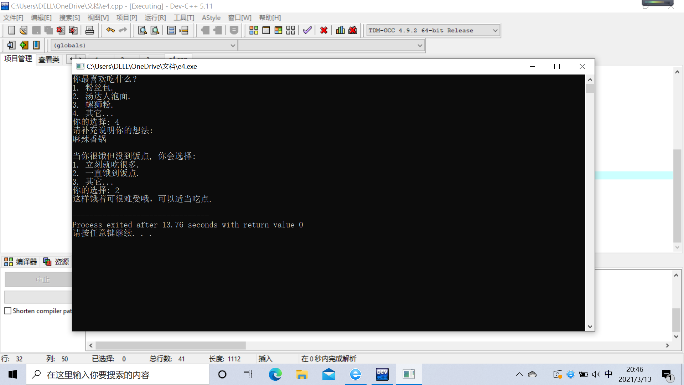Viewport: 684px width, 385px height.
Task: Minimize the e4.exe console window
Action: click(x=532, y=67)
